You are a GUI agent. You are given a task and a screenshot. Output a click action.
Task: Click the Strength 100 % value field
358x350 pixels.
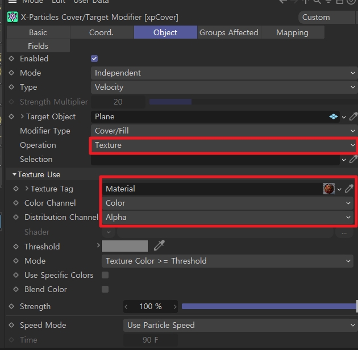pos(150,306)
